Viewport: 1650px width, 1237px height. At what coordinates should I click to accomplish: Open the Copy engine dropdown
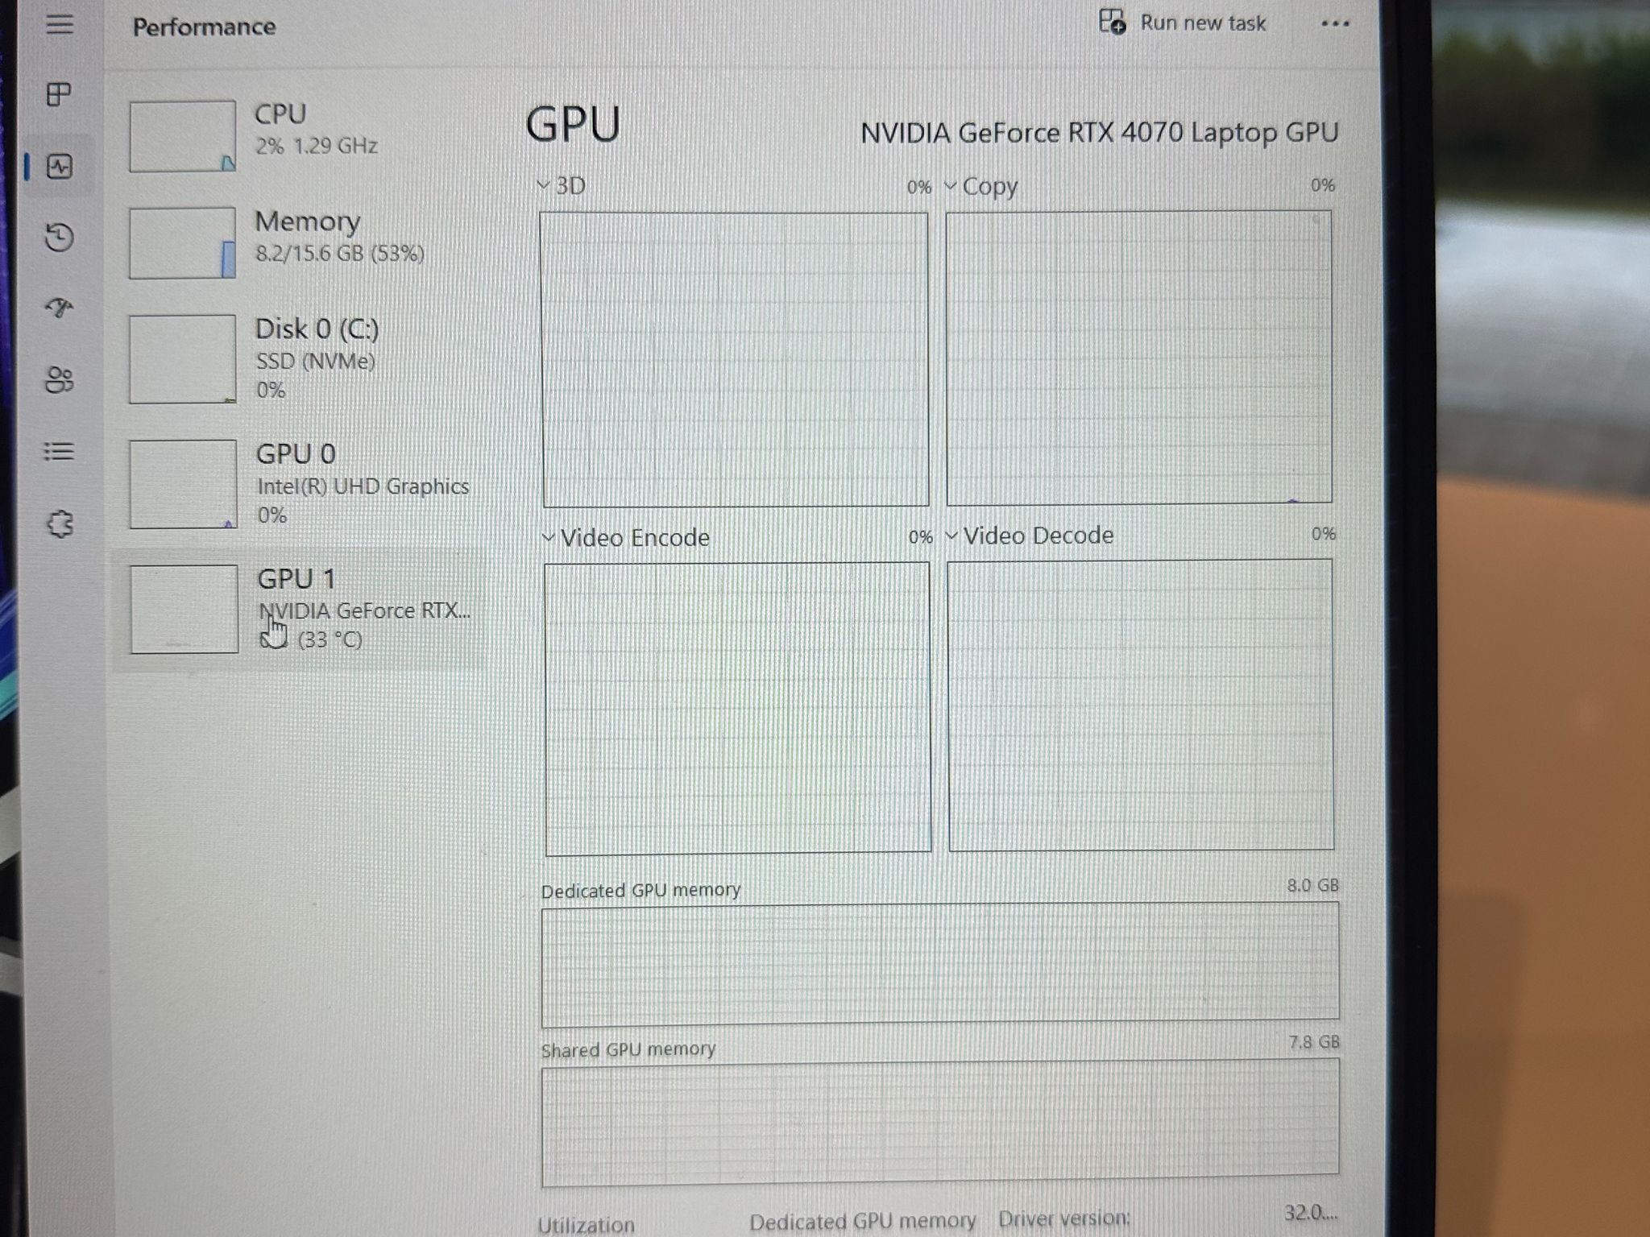[x=981, y=186]
